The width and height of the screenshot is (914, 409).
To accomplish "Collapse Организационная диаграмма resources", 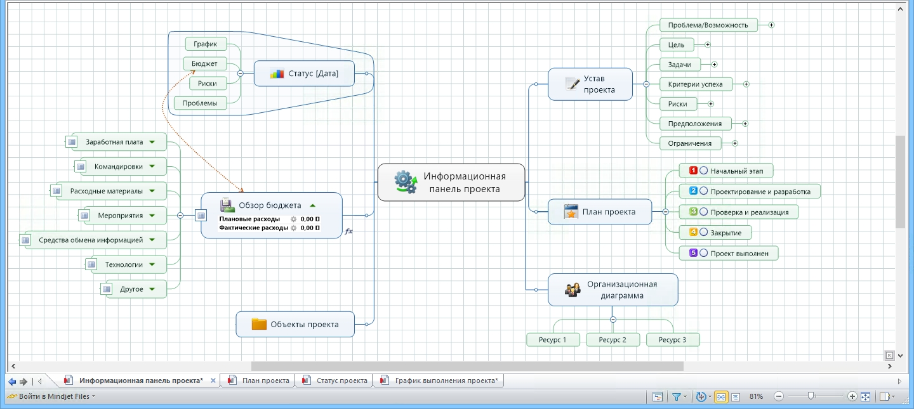I will click(x=613, y=320).
